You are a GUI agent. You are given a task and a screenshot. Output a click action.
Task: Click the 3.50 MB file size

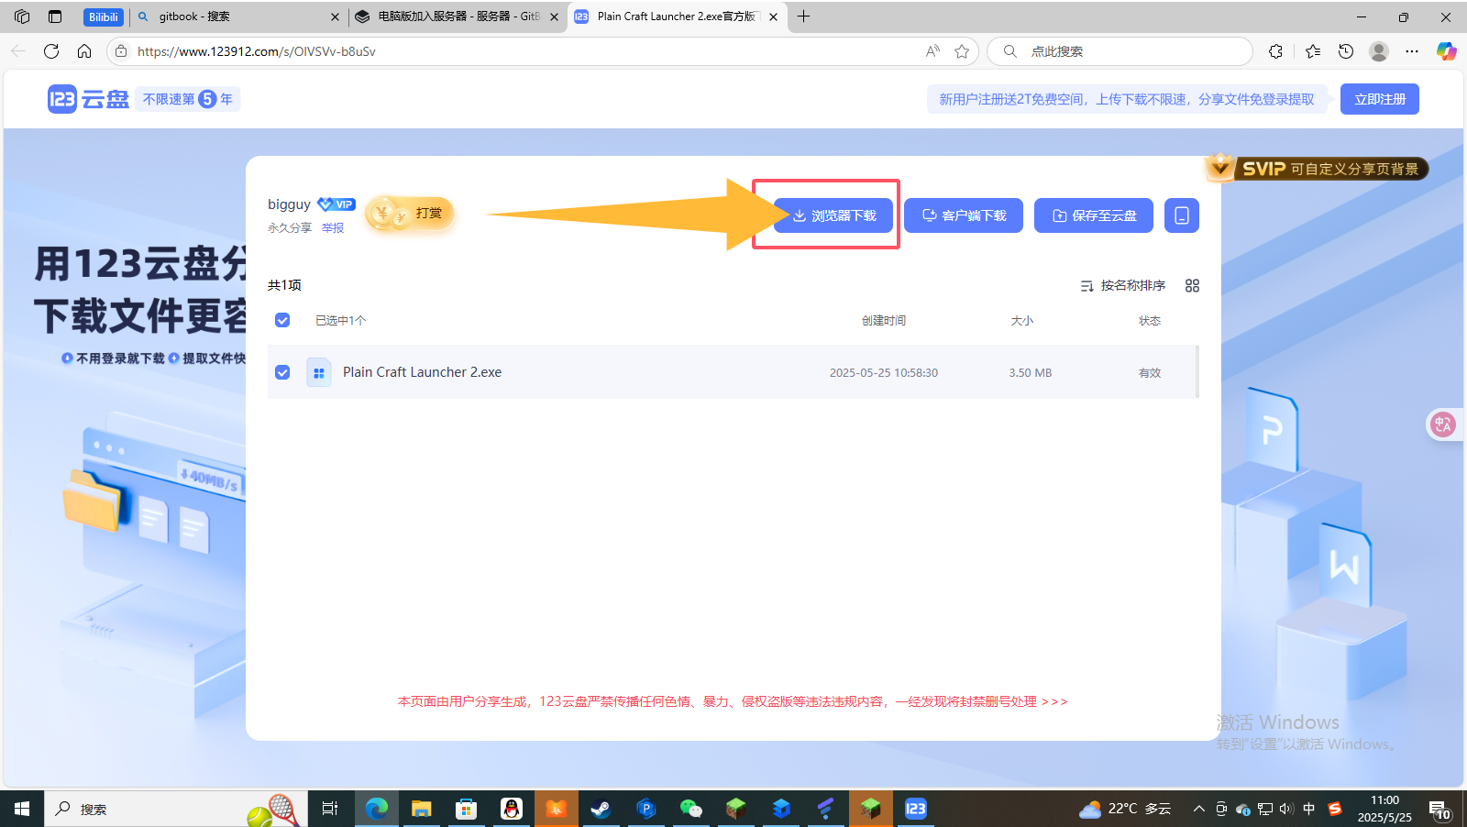tap(1031, 373)
